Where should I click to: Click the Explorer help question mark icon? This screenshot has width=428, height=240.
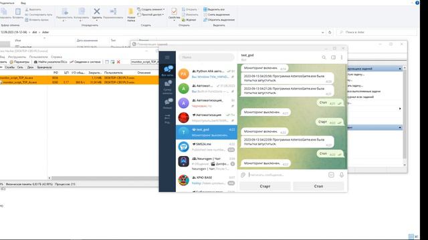417,3
